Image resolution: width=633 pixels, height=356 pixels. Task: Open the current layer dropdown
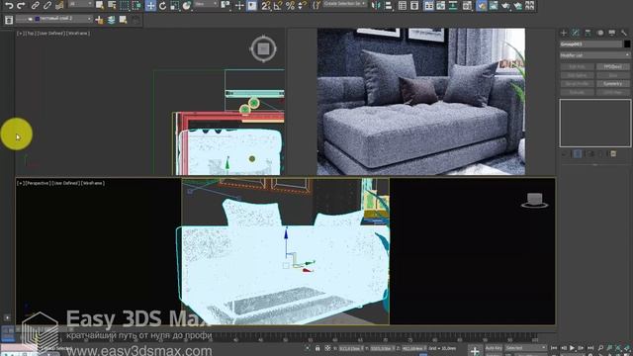[53, 19]
